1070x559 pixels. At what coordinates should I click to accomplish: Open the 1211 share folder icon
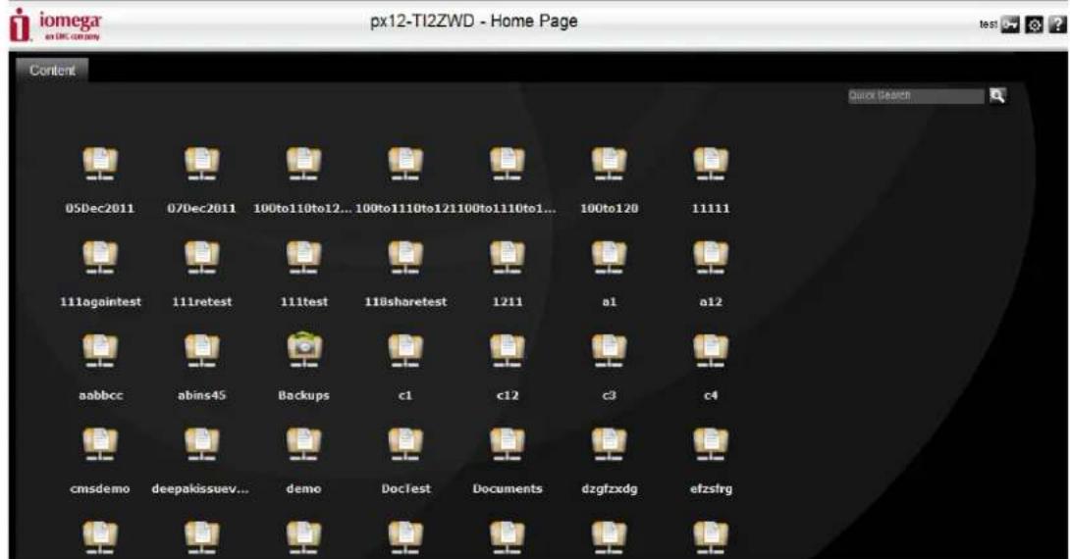tap(507, 258)
